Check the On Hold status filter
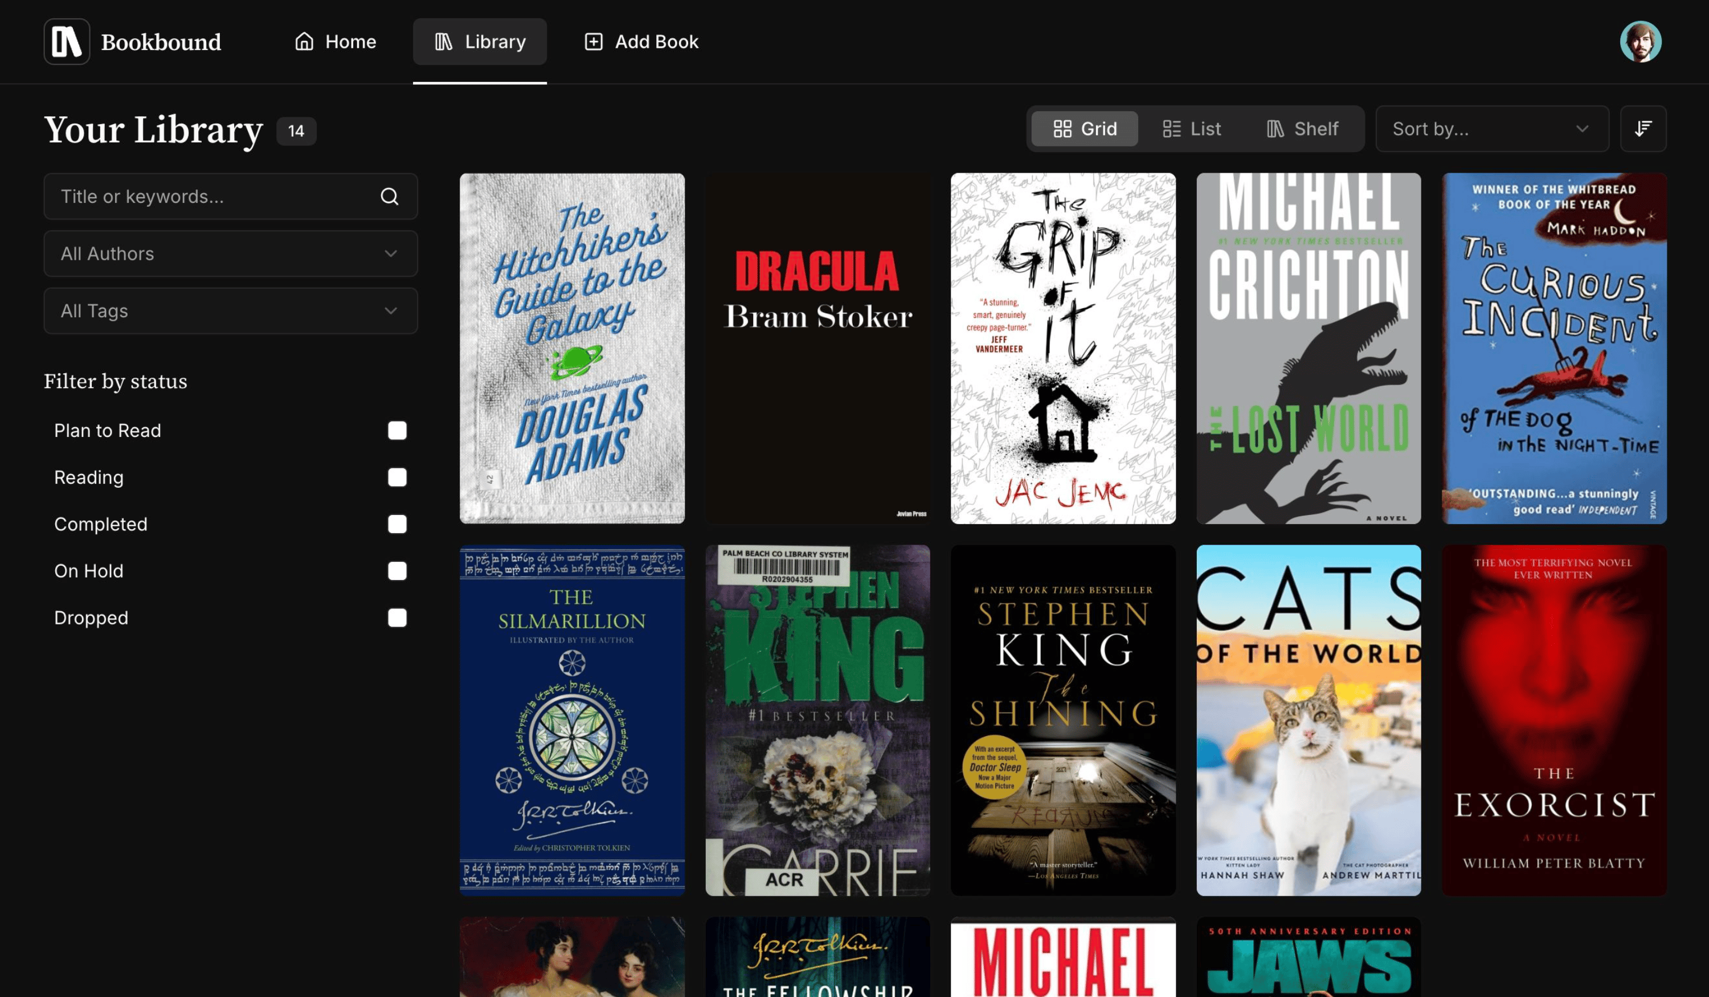The width and height of the screenshot is (1709, 997). [x=396, y=571]
